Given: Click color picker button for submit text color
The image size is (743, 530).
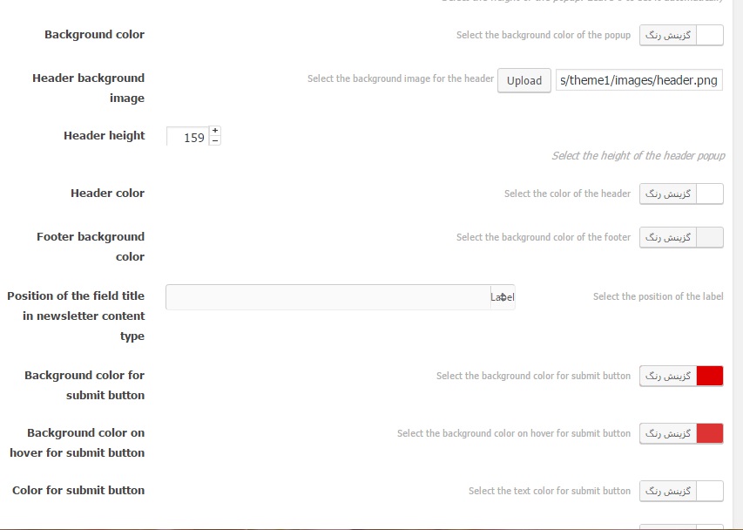Looking at the screenshot, I should point(668,491).
